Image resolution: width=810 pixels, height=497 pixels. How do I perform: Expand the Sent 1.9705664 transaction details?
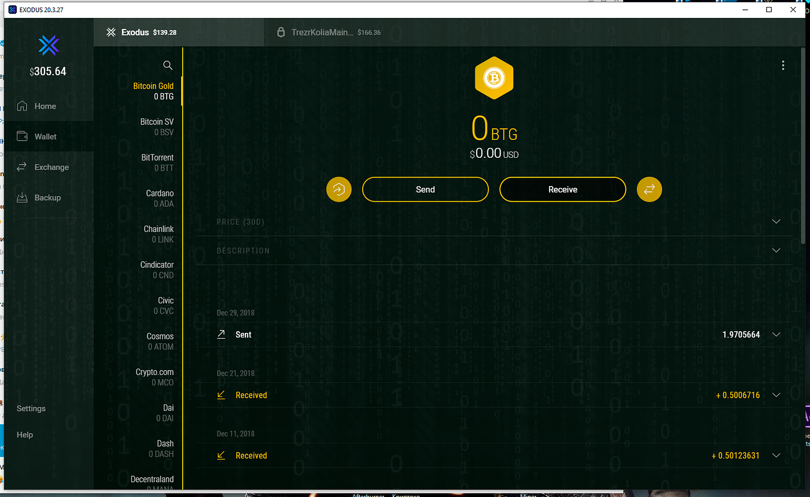pyautogui.click(x=776, y=335)
